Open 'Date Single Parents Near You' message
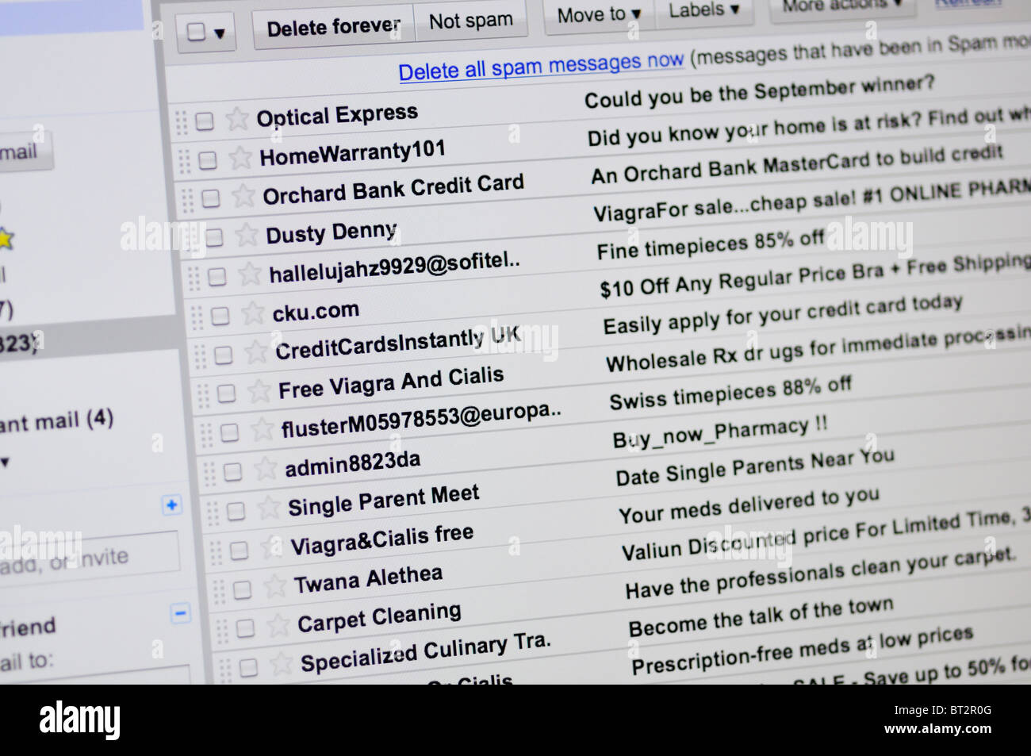This screenshot has height=756, width=1031. (755, 466)
